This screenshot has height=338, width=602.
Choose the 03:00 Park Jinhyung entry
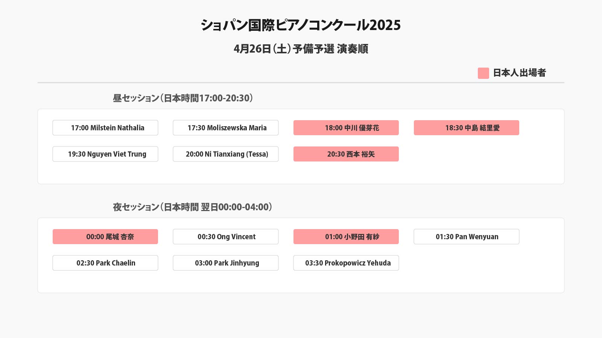pos(226,263)
